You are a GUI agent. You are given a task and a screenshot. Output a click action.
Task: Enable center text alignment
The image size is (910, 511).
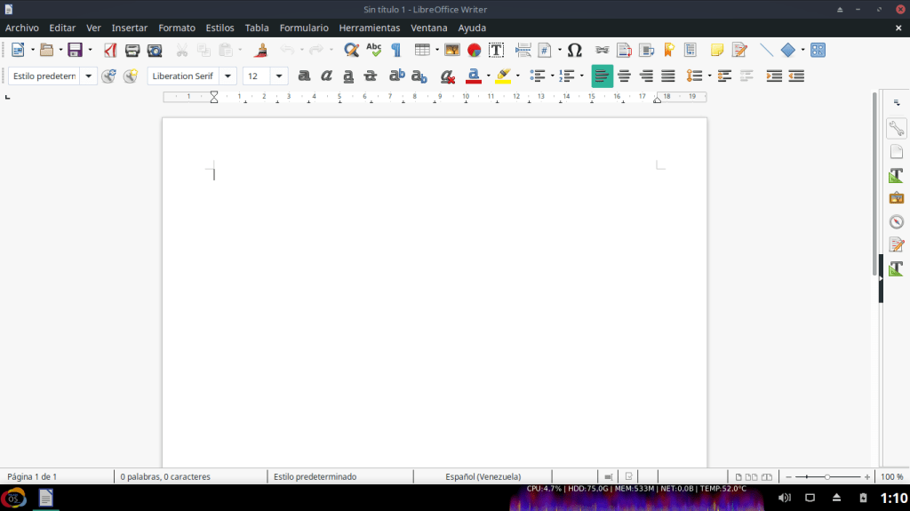click(x=624, y=76)
